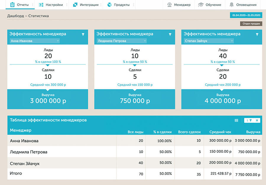Open column settings icon in the table header
The image size is (266, 185).
pyautogui.click(x=236, y=120)
